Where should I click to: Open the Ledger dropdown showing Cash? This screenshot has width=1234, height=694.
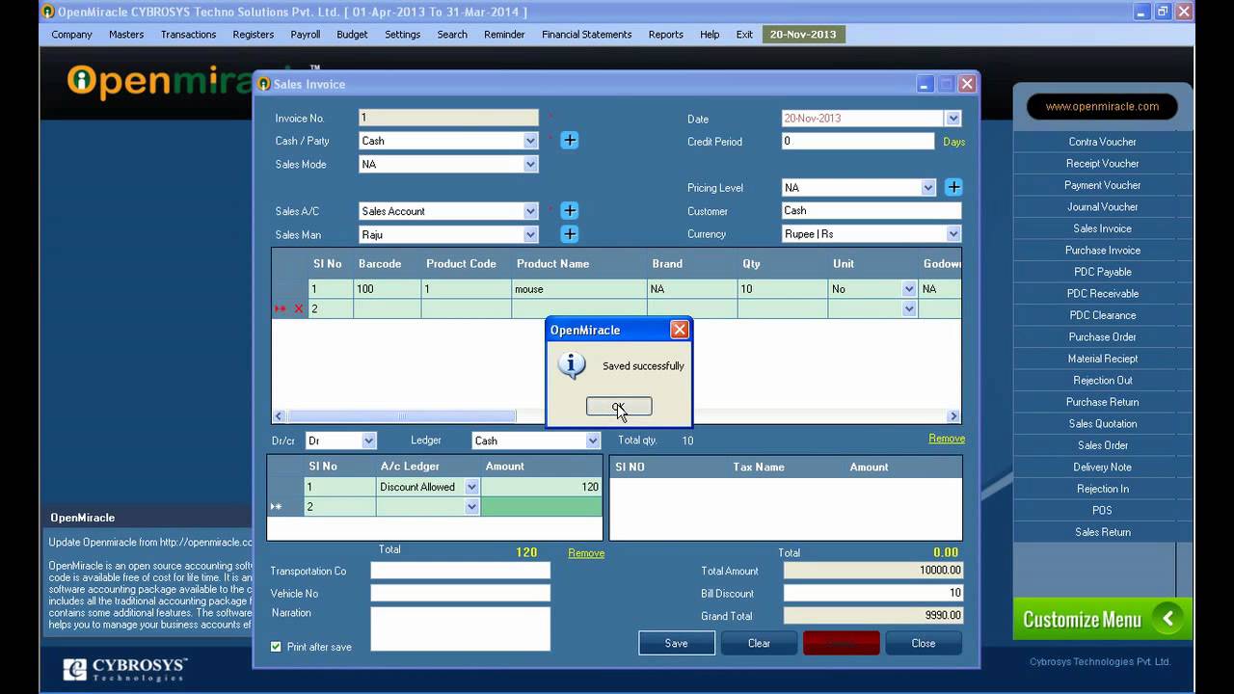(x=593, y=440)
